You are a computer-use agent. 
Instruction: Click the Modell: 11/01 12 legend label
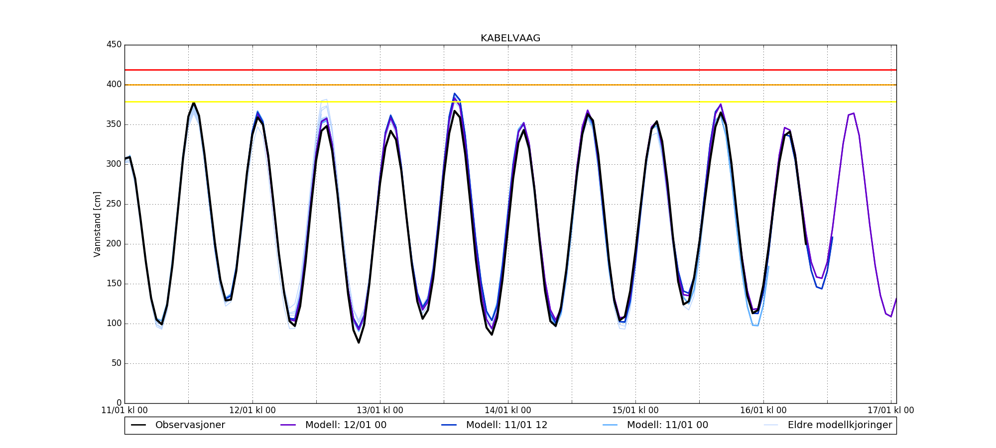(506, 425)
